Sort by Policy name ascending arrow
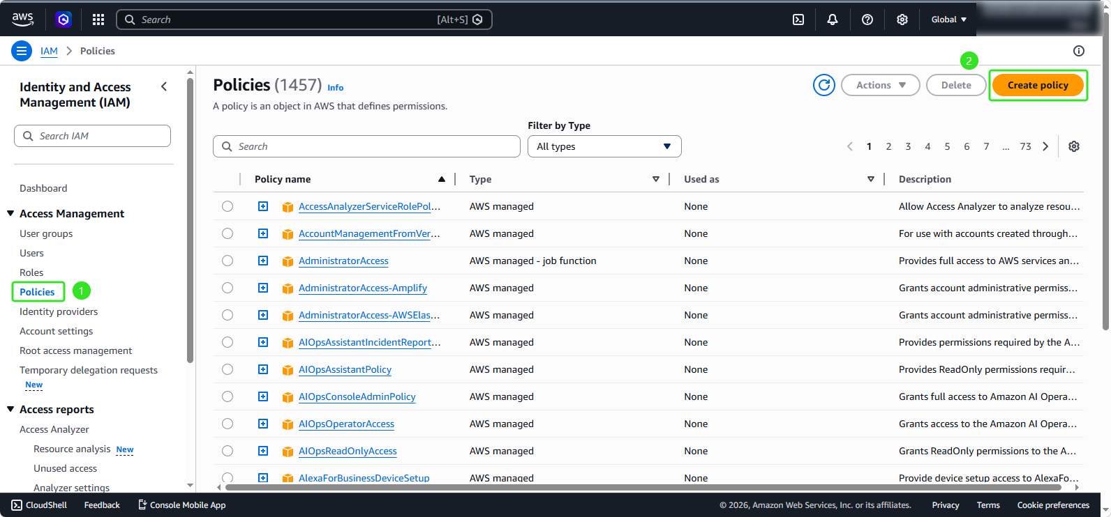Viewport: 1111px width, 517px height. click(x=442, y=179)
